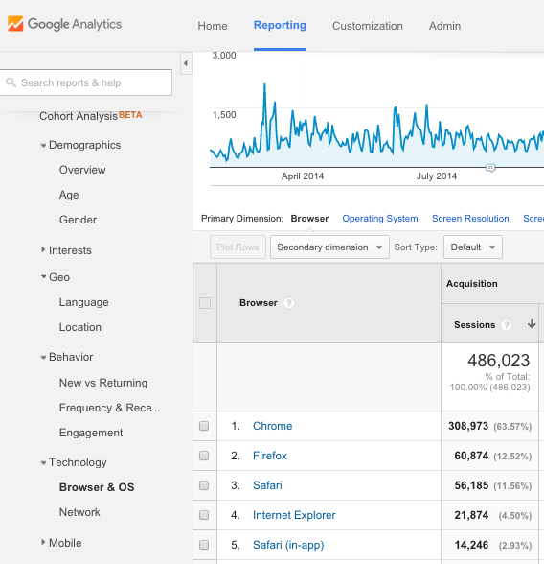This screenshot has height=564, width=544.
Task: Select the Reporting tab
Action: pos(280,25)
